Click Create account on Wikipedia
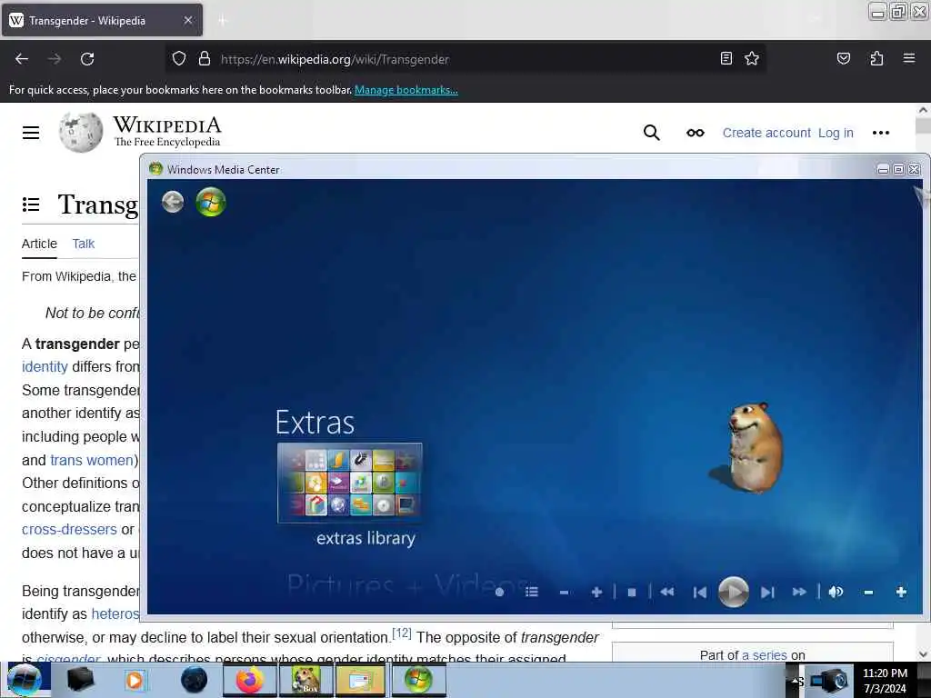Viewport: 931px width, 698px height. [766, 133]
